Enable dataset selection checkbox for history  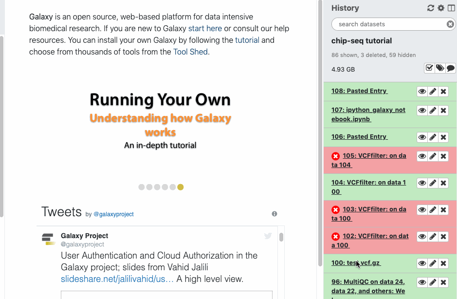click(x=429, y=68)
